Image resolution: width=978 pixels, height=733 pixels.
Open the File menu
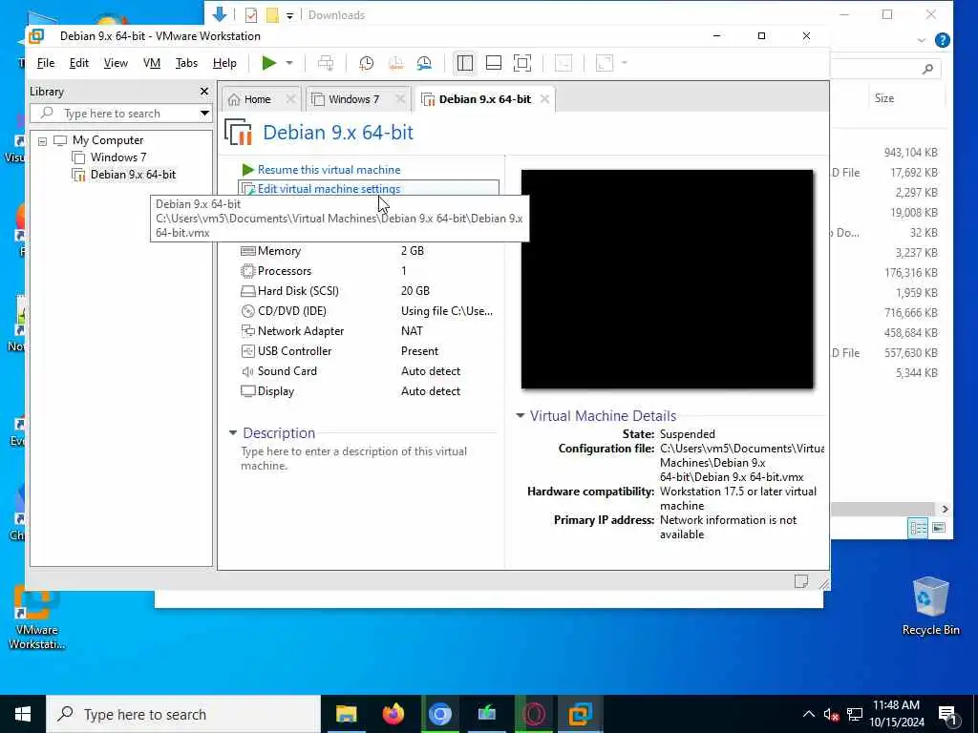[46, 63]
